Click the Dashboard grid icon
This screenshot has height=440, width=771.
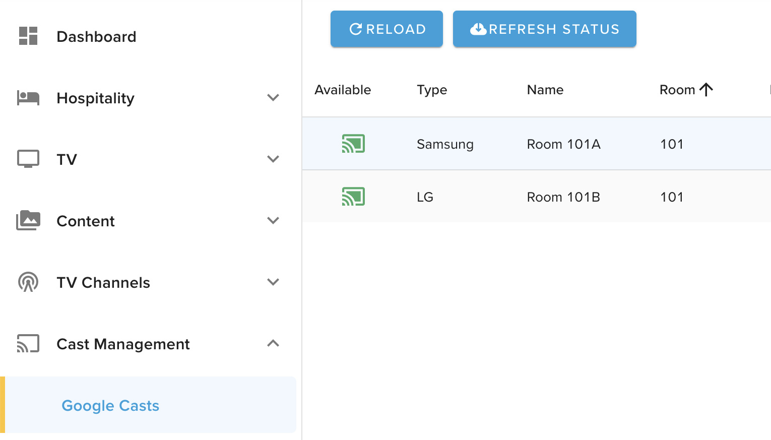click(28, 36)
